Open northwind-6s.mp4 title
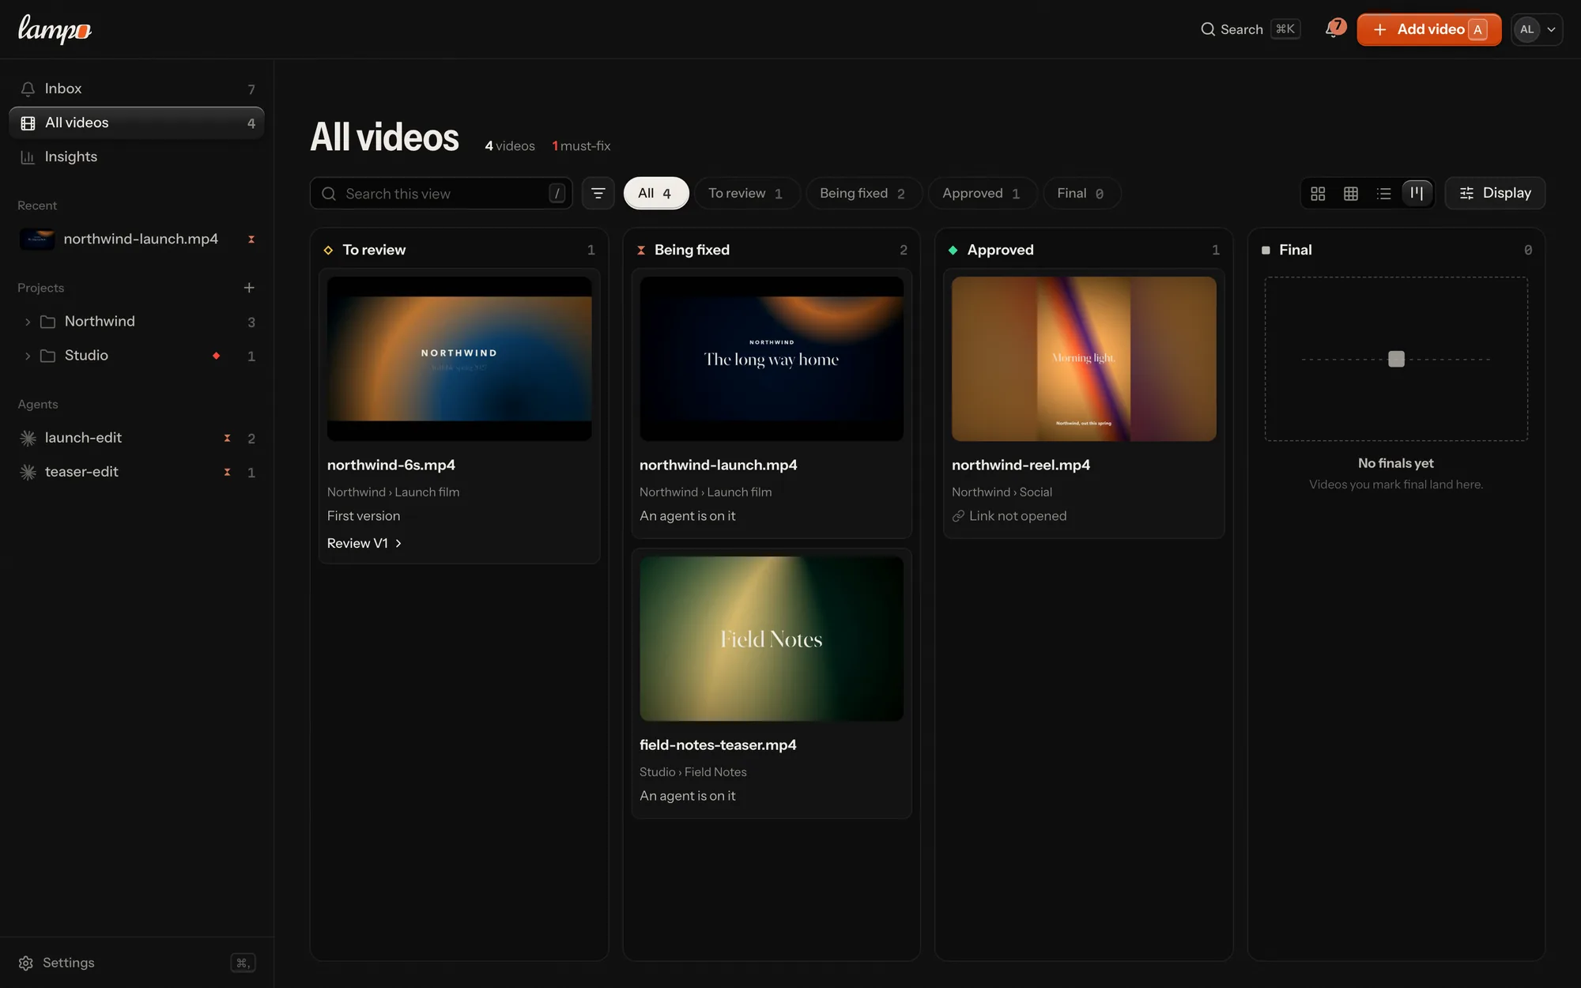The width and height of the screenshot is (1581, 988). pyautogui.click(x=391, y=465)
